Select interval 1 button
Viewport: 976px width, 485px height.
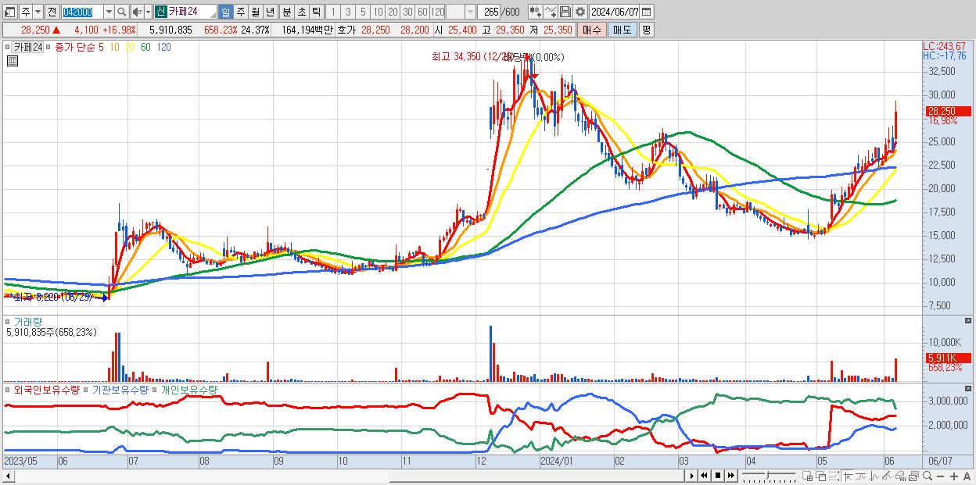pyautogui.click(x=332, y=12)
